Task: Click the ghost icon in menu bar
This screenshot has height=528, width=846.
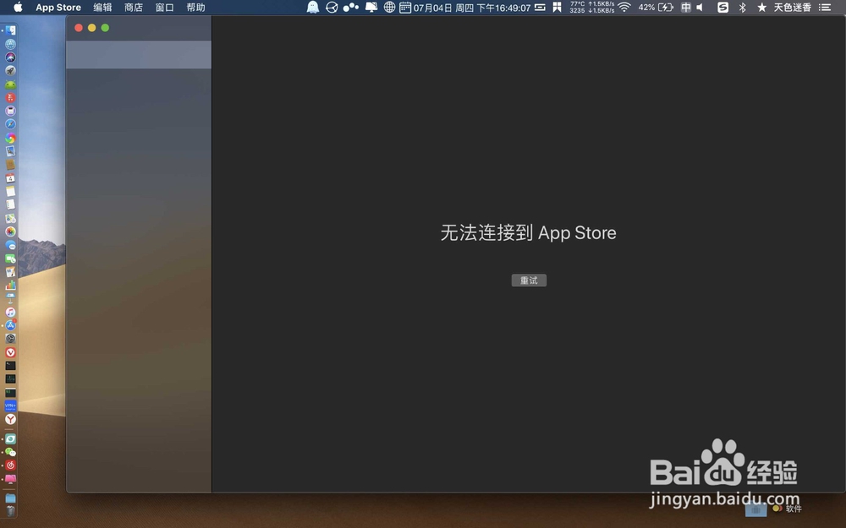Action: pyautogui.click(x=313, y=7)
